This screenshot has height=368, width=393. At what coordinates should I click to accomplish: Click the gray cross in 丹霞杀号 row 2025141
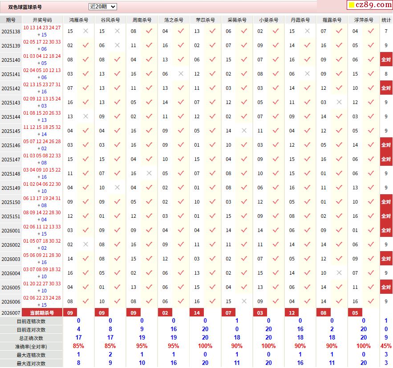[x=307, y=74]
